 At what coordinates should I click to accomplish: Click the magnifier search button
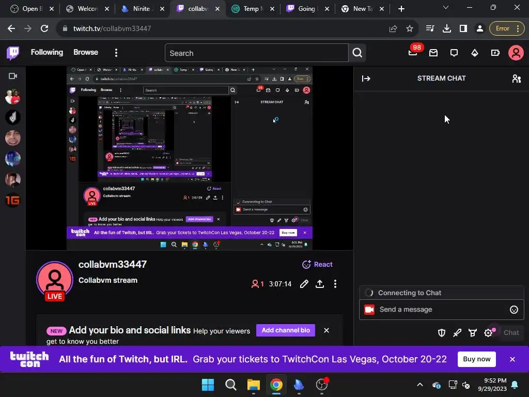(x=357, y=53)
